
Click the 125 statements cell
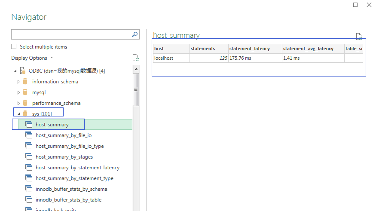pos(209,58)
